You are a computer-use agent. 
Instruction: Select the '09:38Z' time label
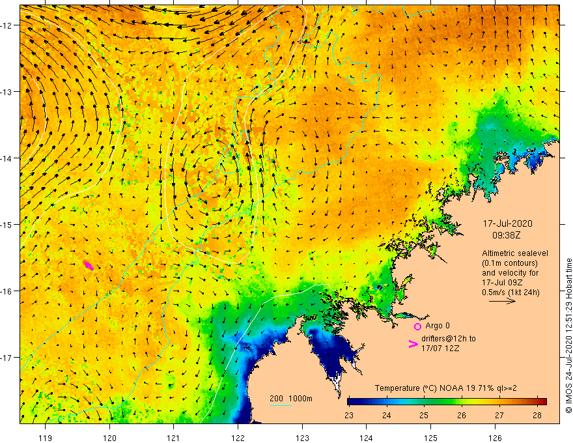pyautogui.click(x=506, y=235)
